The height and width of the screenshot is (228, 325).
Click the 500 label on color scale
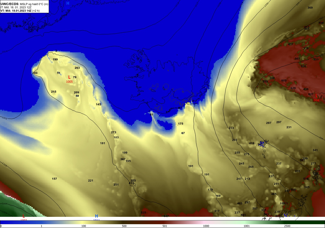124,226
